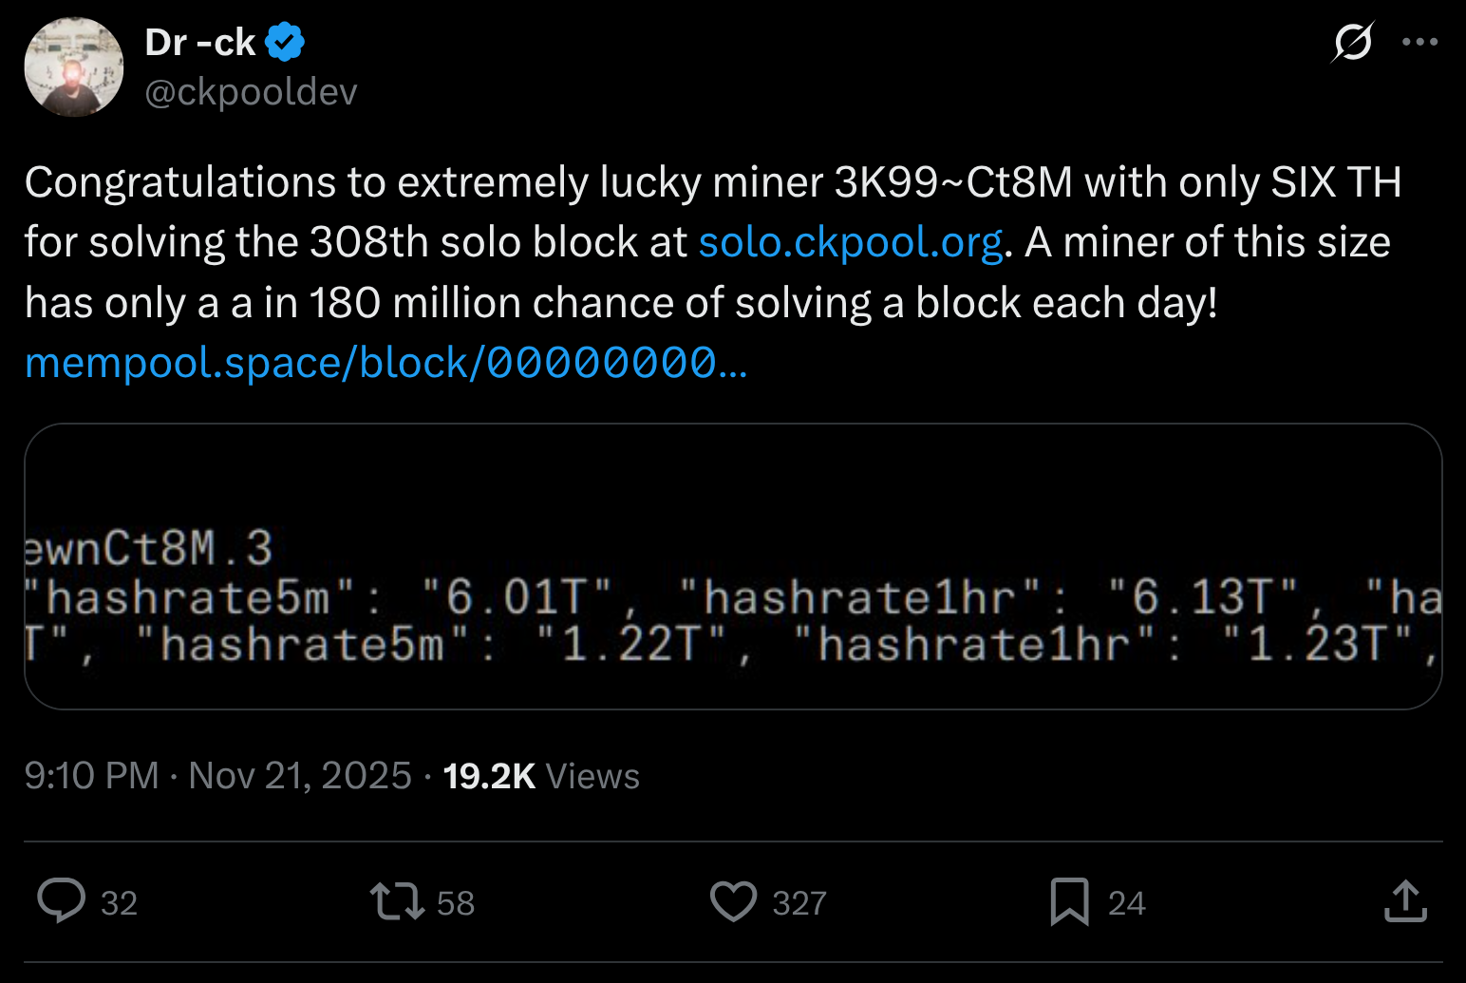Screen dimensions: 1466x983
Task: Click the 9:10 PM timestamp
Action: (92, 776)
